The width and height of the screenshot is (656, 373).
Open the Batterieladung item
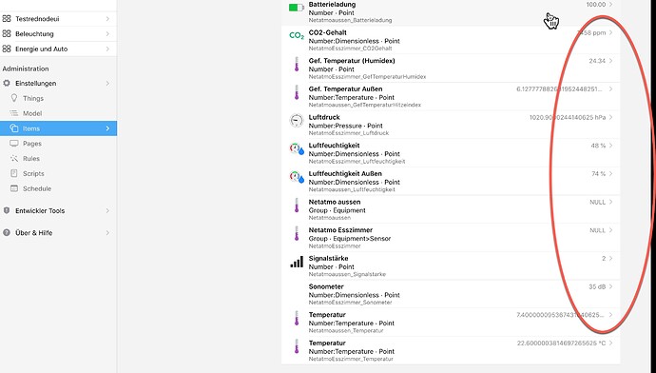(451, 12)
